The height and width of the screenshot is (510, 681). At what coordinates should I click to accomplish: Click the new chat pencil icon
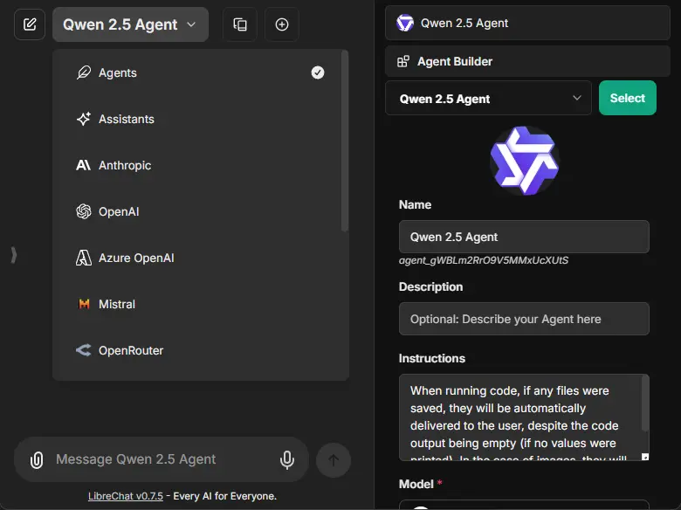(30, 24)
